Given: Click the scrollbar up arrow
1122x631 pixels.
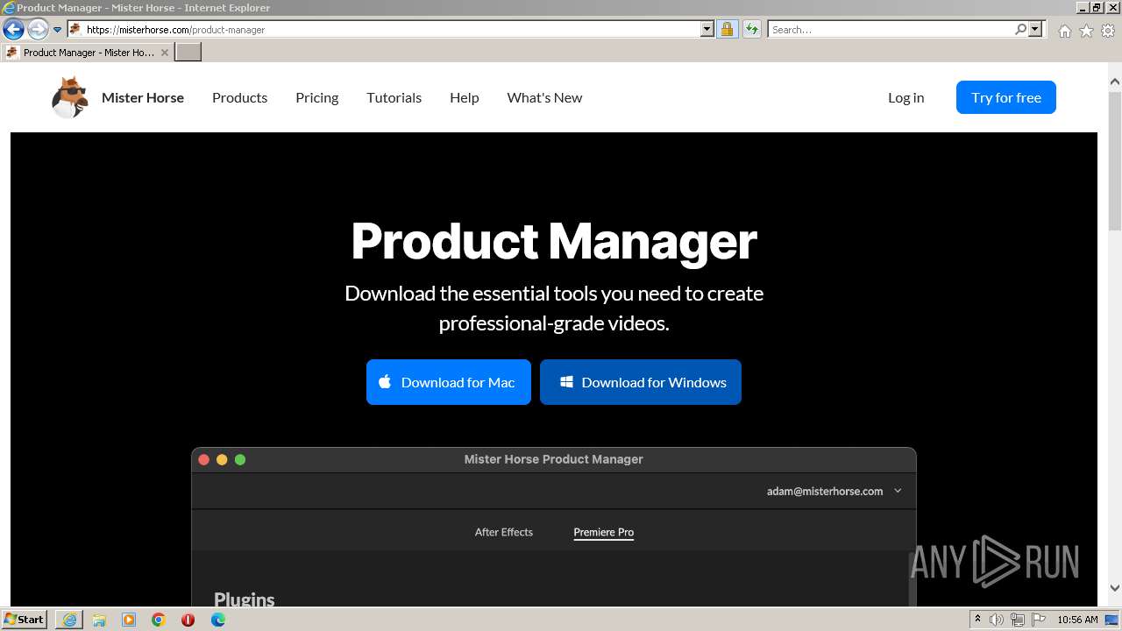Looking at the screenshot, I should click(1115, 82).
